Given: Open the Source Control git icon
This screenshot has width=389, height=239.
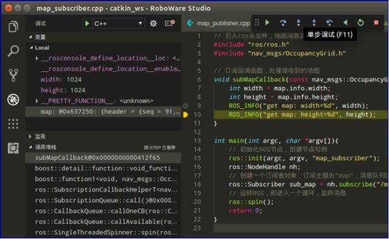Looking at the screenshot, I should [x=13, y=75].
